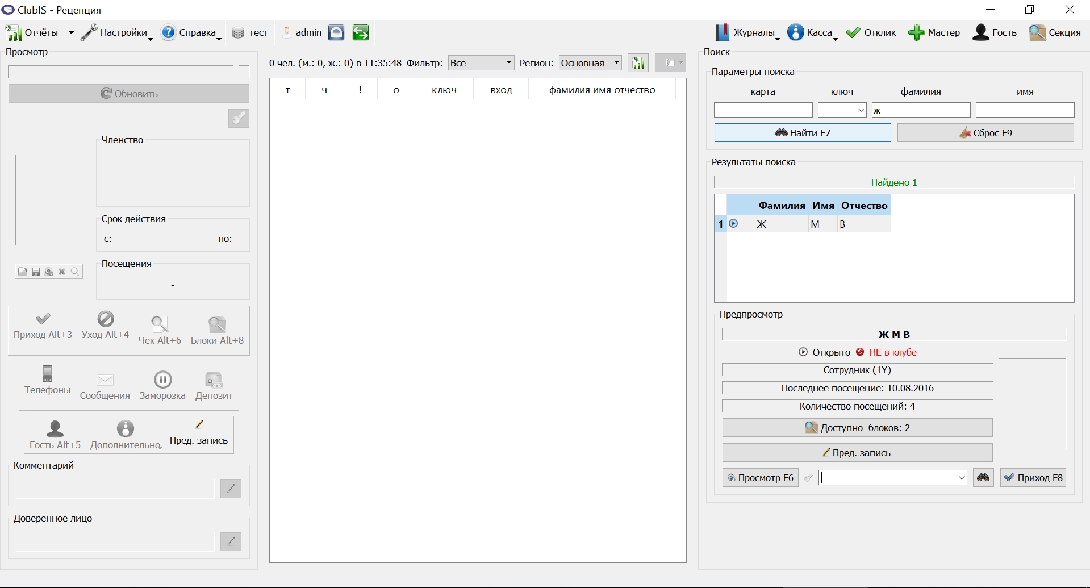
Task: Click the тест database item
Action: [250, 32]
